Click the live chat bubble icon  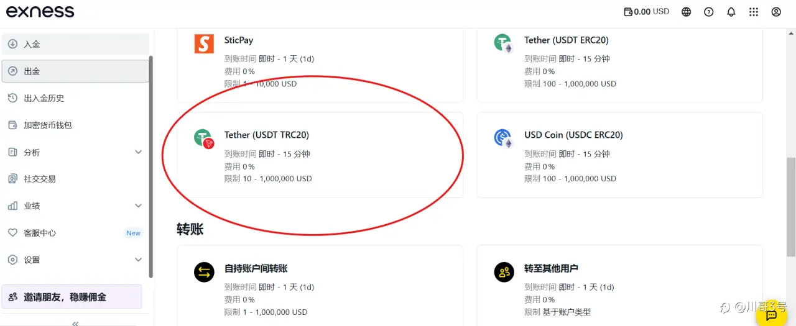coord(771,315)
